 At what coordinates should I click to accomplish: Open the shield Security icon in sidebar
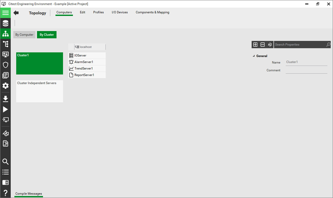click(5, 65)
